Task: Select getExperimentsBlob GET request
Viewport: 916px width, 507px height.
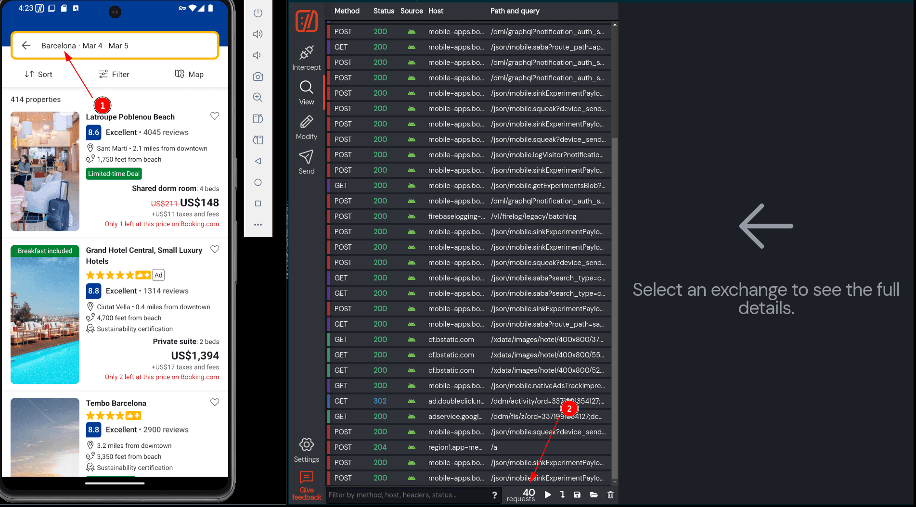Action: point(469,186)
